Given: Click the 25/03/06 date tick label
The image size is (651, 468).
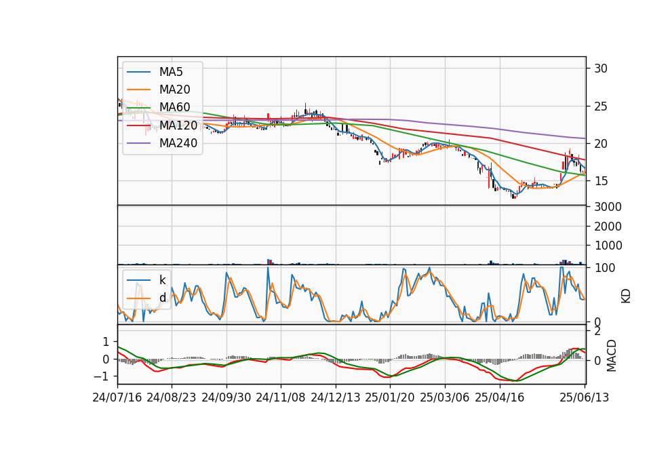Looking at the screenshot, I should (x=445, y=397).
